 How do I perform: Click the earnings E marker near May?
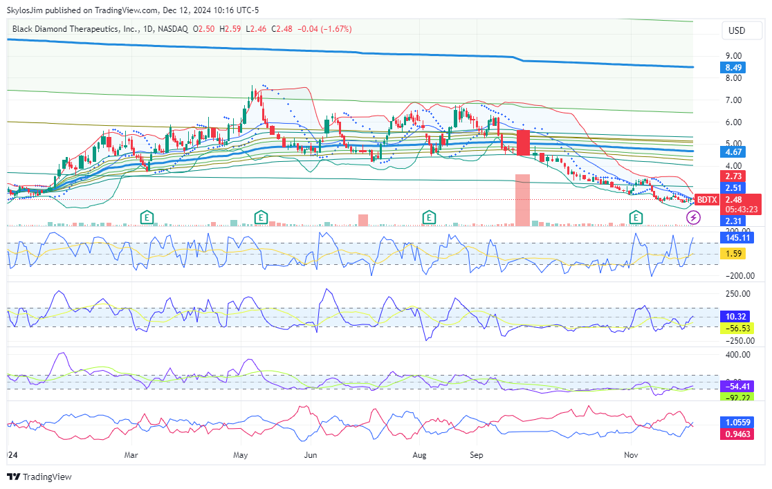pyautogui.click(x=261, y=217)
